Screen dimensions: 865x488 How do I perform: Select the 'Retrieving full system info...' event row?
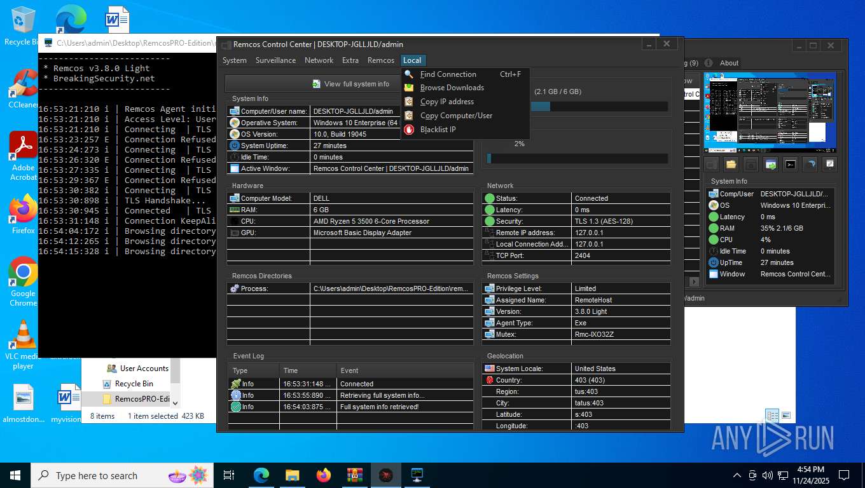point(350,395)
